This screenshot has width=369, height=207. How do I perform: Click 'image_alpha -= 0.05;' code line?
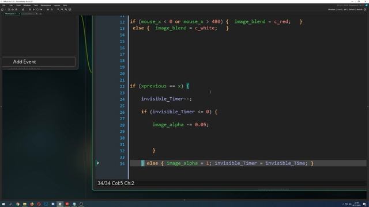point(180,125)
